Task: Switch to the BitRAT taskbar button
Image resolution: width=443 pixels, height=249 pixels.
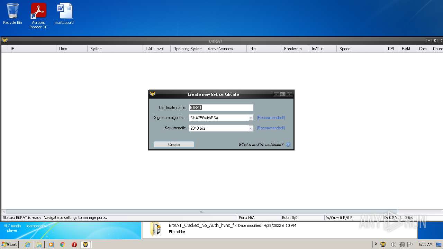Action: 85,245
